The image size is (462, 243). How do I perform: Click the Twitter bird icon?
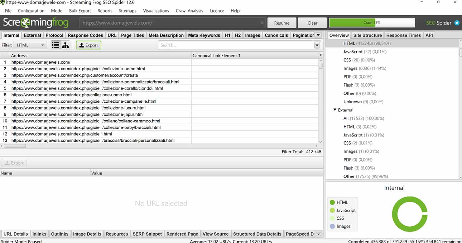point(457,23)
